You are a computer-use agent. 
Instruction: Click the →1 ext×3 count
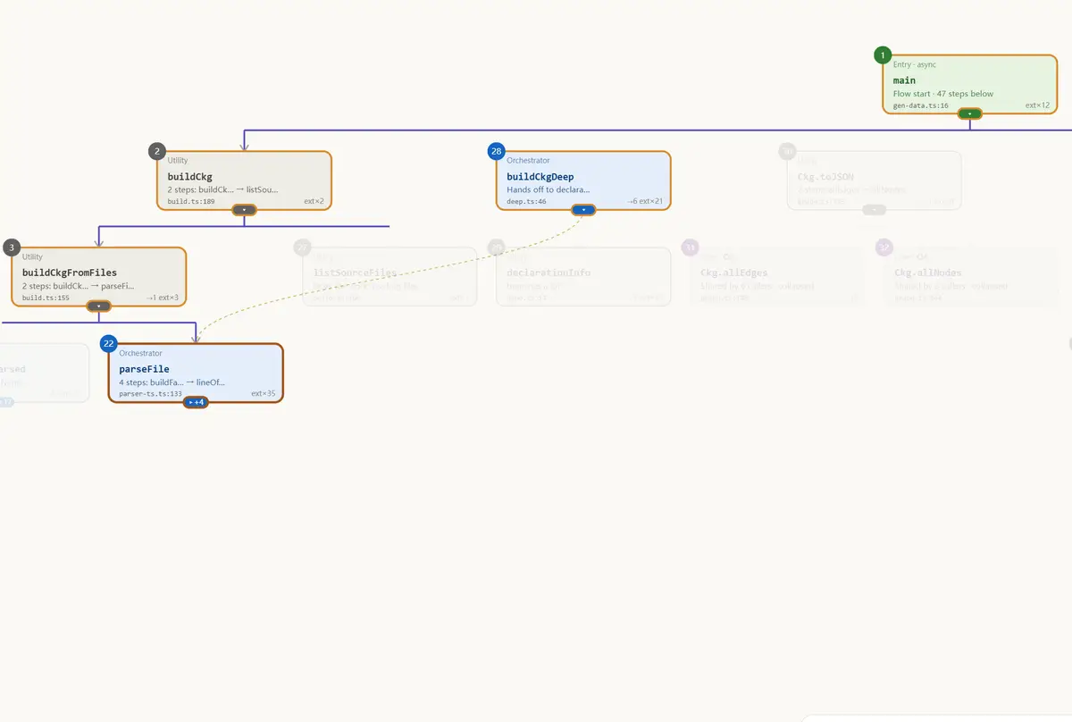163,298
